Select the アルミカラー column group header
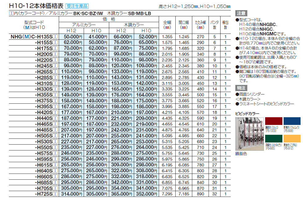This screenshot has width=303, height=200. point(84,25)
